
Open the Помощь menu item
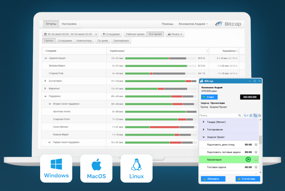tap(167, 24)
